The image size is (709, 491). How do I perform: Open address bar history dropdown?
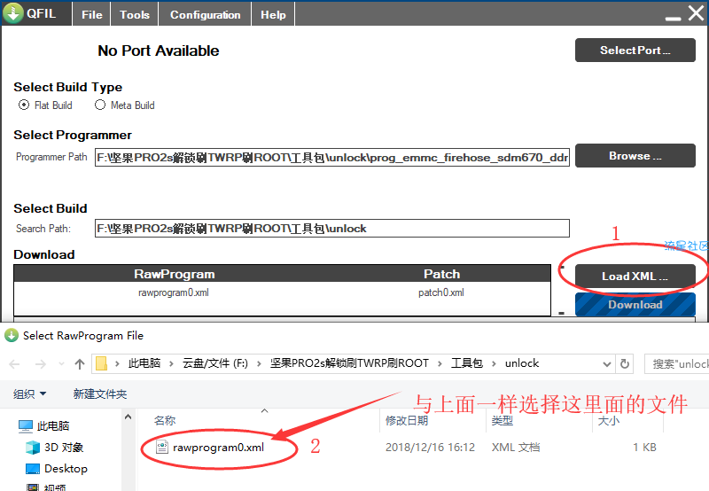click(x=607, y=364)
